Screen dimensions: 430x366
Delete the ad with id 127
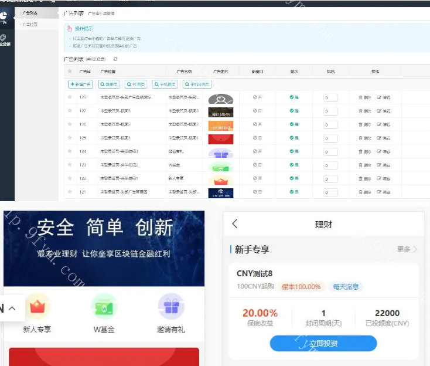click(x=364, y=111)
